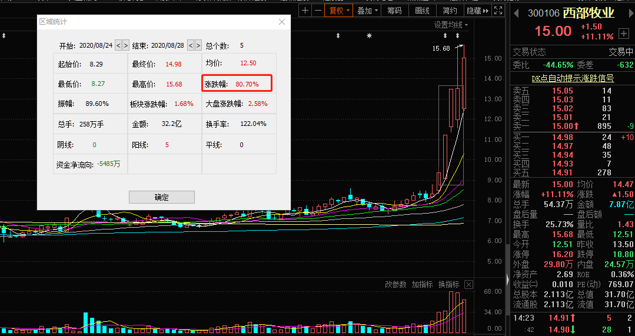The height and width of the screenshot is (336, 635).
Task: Click the 买一 14.98 order row
Action: pyautogui.click(x=573, y=137)
